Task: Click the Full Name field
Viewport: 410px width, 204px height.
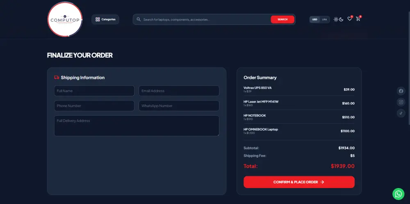Action: click(x=94, y=91)
